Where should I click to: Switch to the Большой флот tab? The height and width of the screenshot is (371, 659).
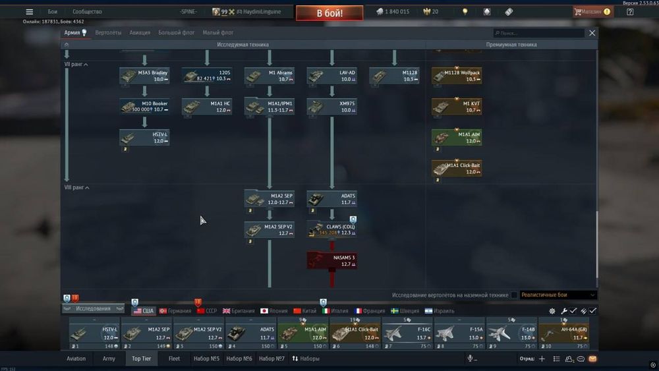176,32
